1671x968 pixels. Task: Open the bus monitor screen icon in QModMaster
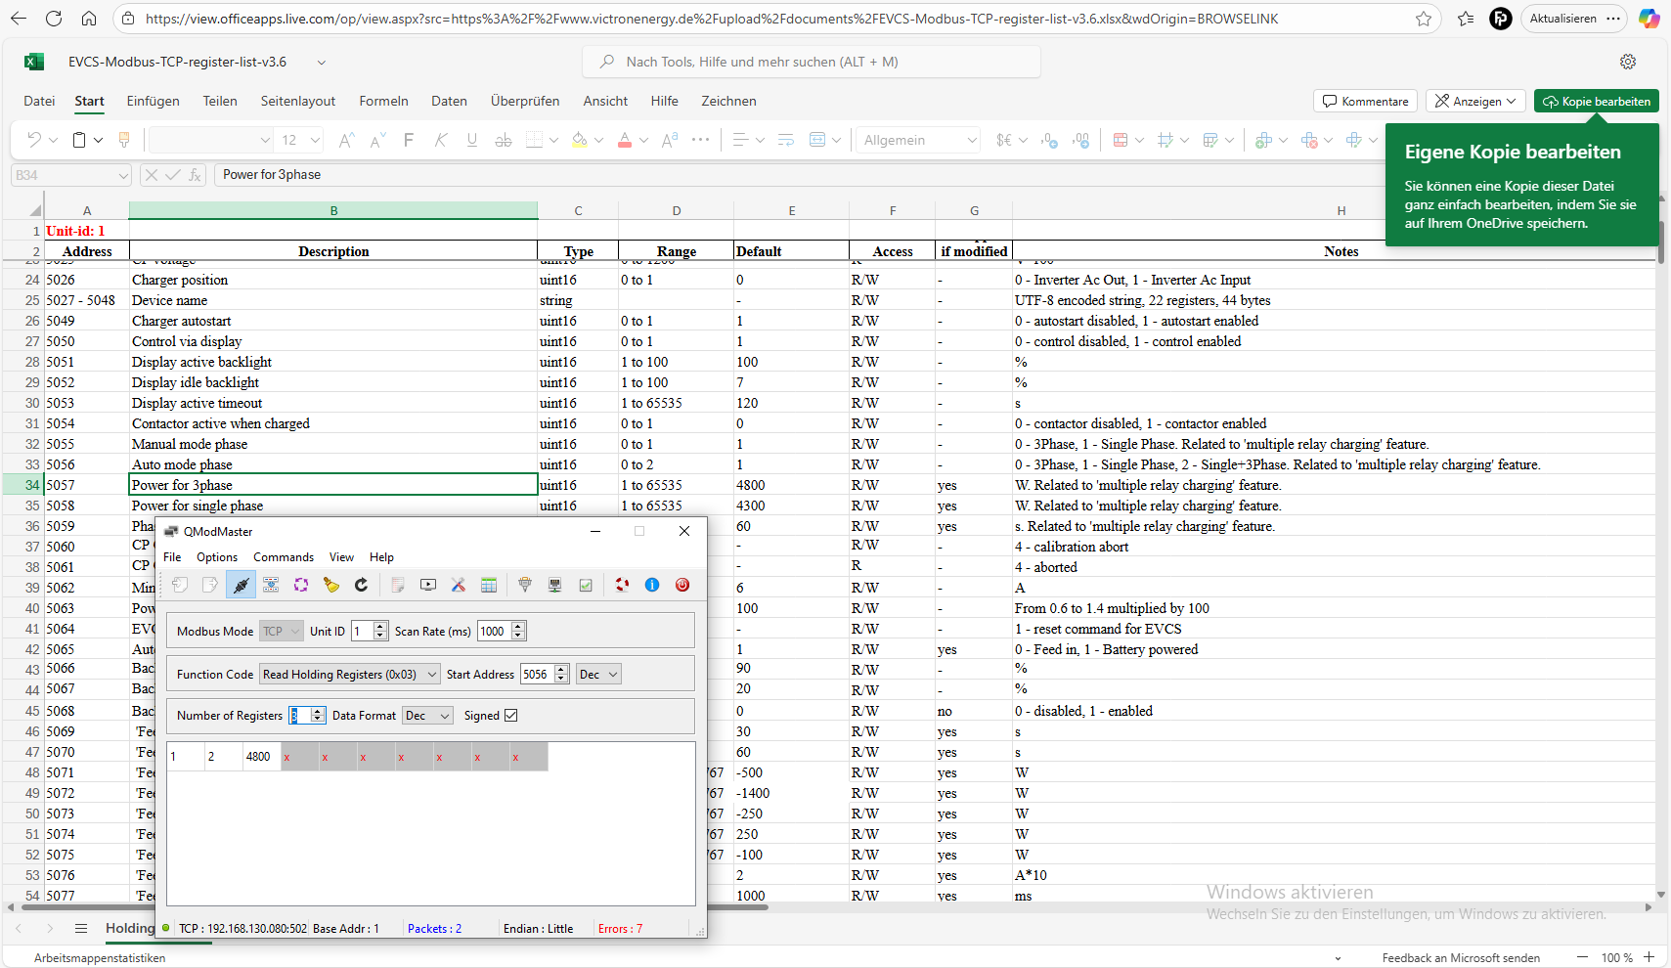coord(428,585)
